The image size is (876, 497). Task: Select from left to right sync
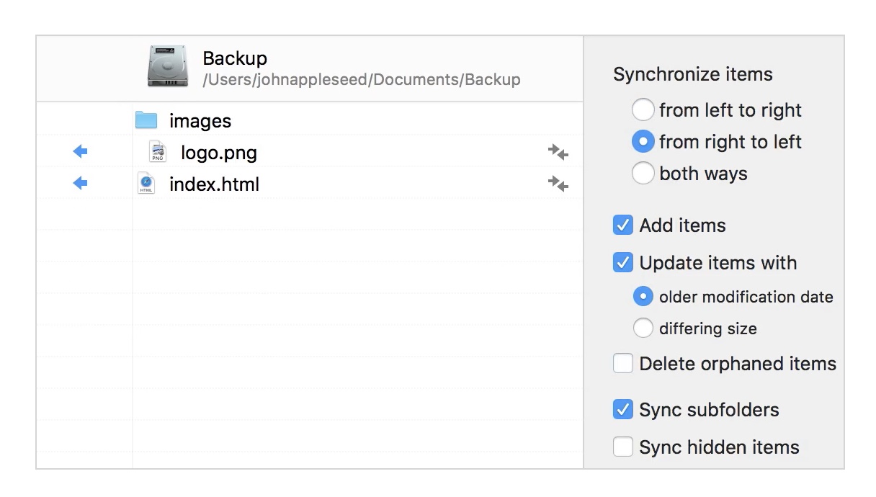pos(643,110)
